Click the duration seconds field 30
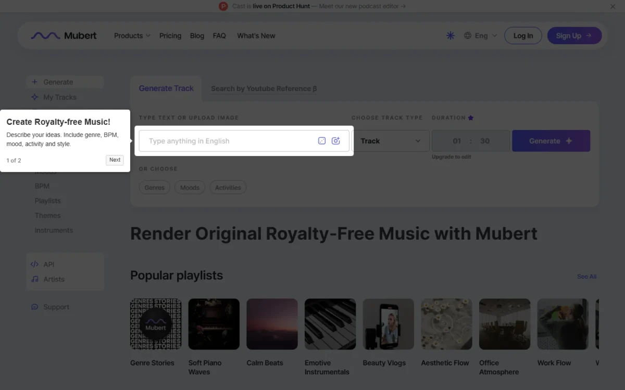 click(485, 141)
